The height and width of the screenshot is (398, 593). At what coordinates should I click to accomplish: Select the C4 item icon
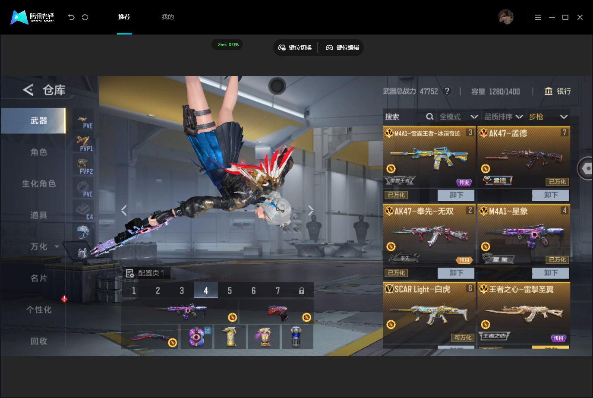click(84, 212)
